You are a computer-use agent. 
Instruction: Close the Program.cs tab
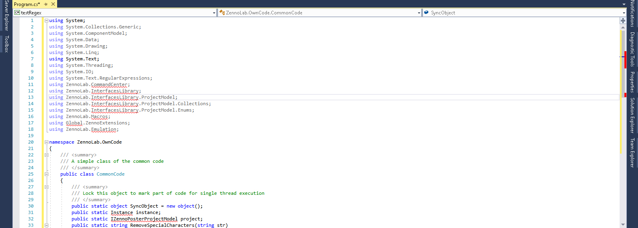tap(53, 4)
